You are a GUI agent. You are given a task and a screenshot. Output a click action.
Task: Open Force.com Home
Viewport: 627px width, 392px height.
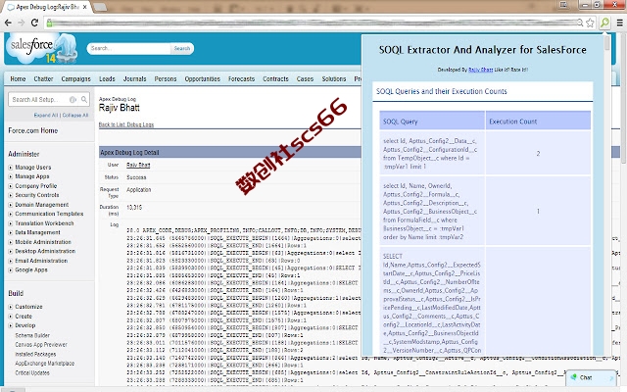point(33,130)
